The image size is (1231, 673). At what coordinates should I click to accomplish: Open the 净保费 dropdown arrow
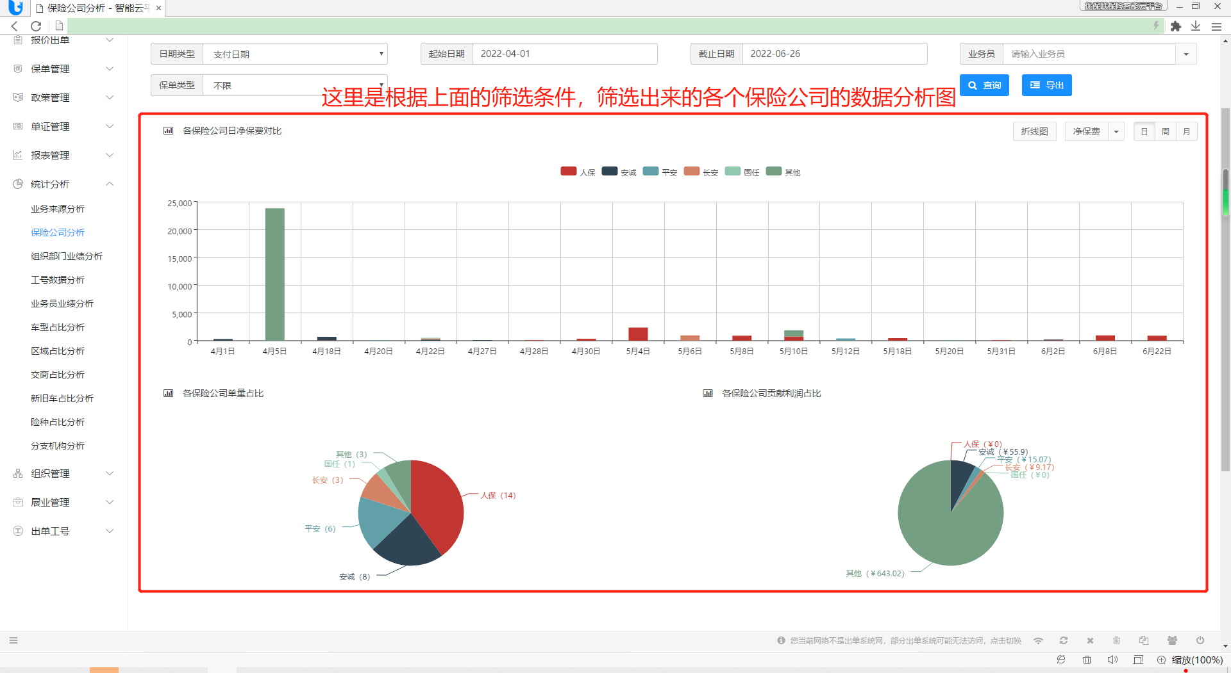tap(1116, 131)
